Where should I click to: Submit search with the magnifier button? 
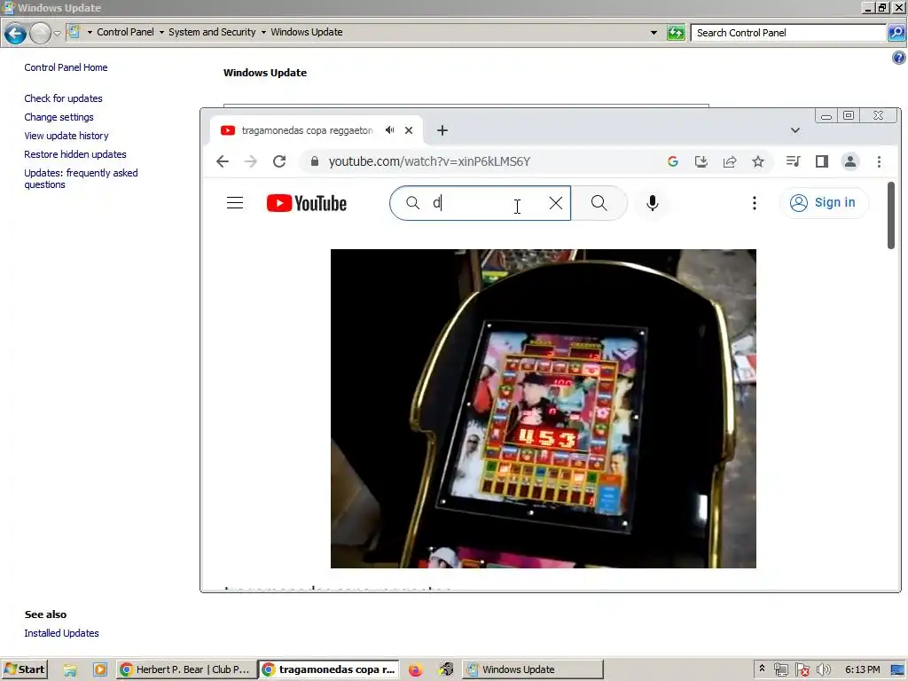pos(599,203)
